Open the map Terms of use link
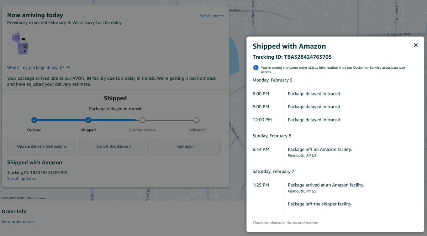Screen dimensions: 427x236 (36, 198)
